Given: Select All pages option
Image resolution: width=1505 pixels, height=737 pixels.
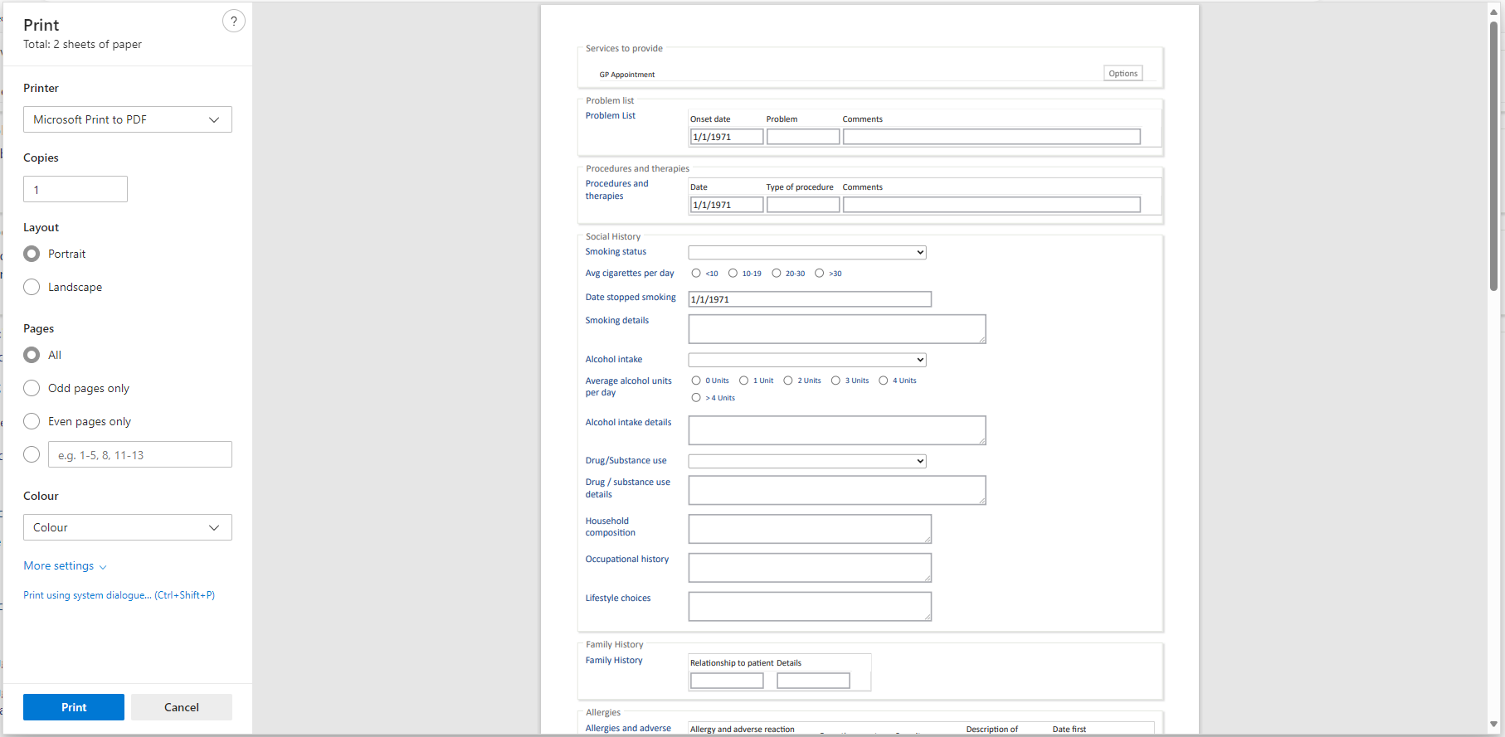Looking at the screenshot, I should coord(32,355).
